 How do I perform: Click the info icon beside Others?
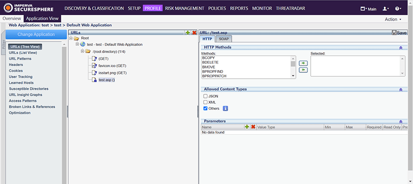(225, 108)
